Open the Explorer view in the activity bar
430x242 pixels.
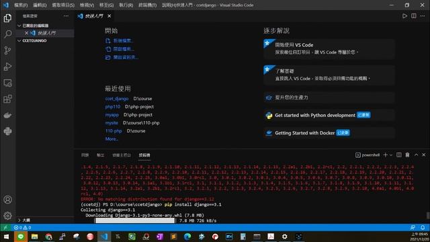7,18
